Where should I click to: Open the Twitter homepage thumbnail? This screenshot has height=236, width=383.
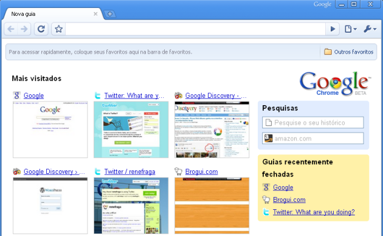click(x=131, y=130)
